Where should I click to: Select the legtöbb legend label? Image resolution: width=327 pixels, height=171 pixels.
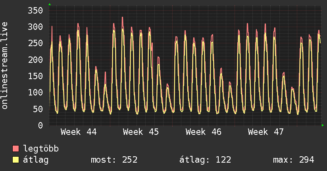click(41, 149)
